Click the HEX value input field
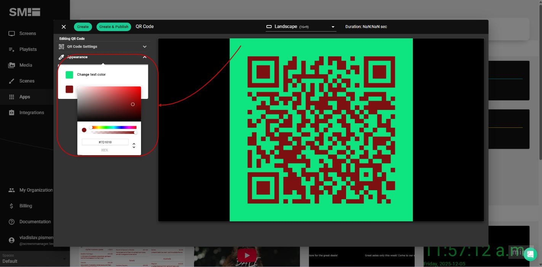The width and height of the screenshot is (542, 267). coord(105,142)
